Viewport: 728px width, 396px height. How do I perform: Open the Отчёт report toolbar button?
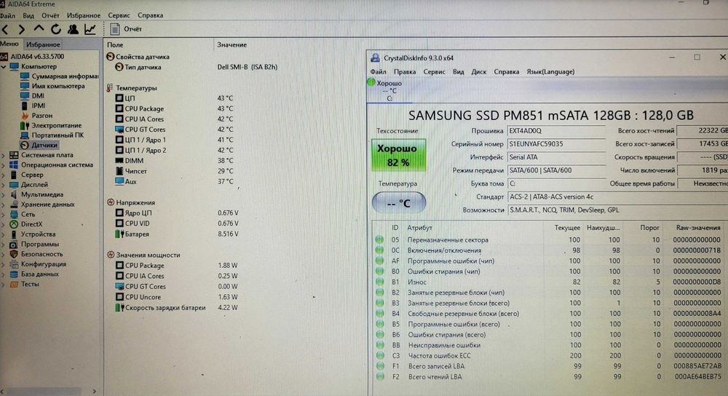click(x=126, y=29)
